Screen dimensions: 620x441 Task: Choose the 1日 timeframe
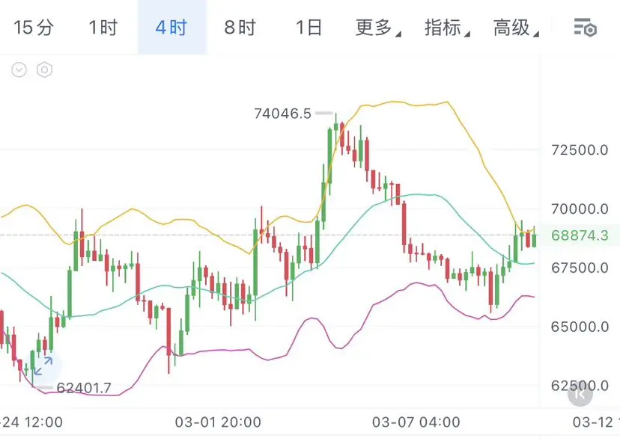coord(309,28)
